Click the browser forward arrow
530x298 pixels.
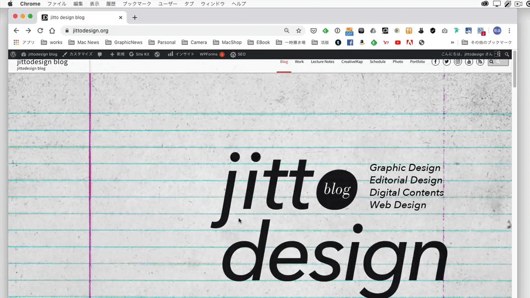28,30
